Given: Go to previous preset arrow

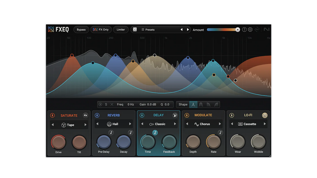Looking at the screenshot, I should pos(181,29).
